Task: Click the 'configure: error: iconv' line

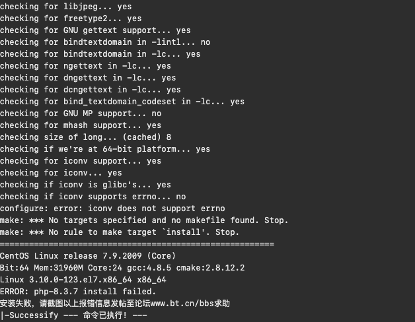Action: [x=112, y=209]
